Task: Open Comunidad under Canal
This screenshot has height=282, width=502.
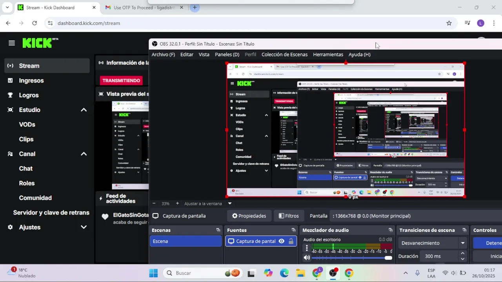Action: (x=35, y=198)
